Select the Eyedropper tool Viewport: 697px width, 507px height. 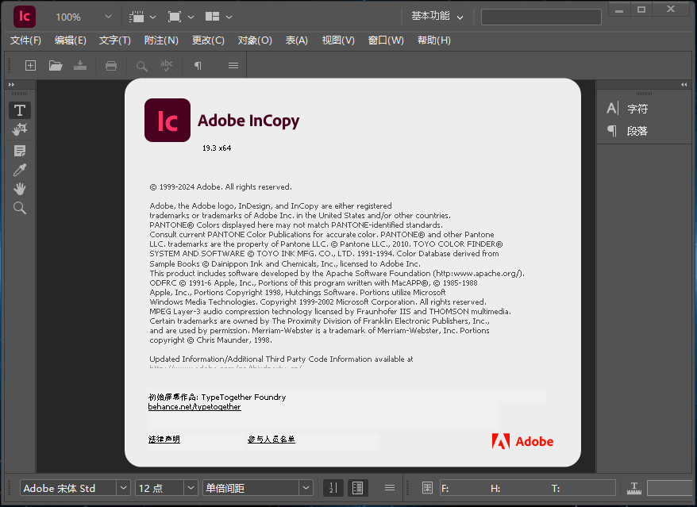click(19, 169)
